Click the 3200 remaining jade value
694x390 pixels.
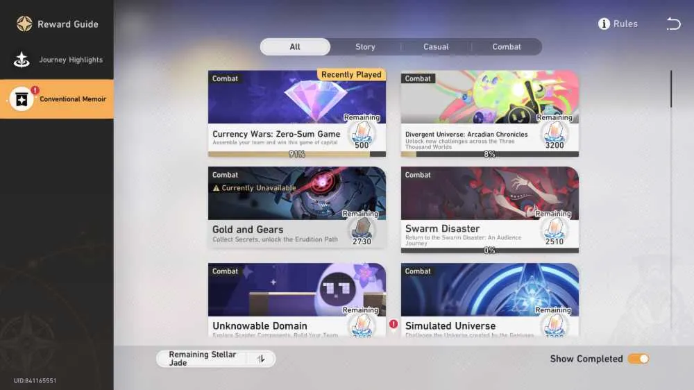554,145
